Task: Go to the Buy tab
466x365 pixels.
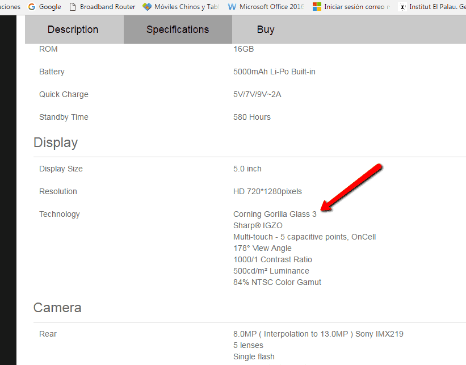Action: (x=266, y=30)
